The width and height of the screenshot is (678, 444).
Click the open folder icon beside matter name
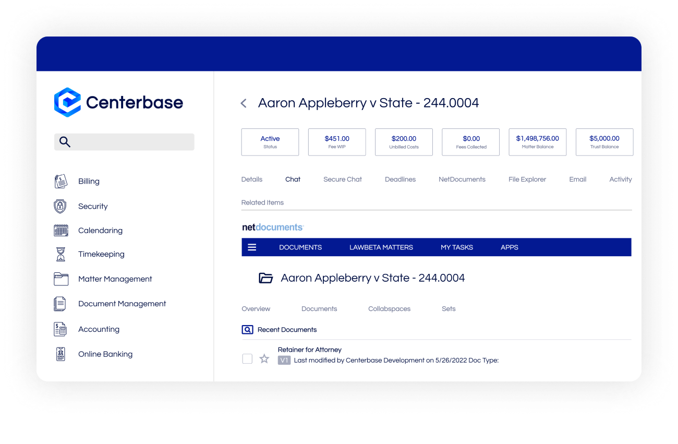click(266, 278)
